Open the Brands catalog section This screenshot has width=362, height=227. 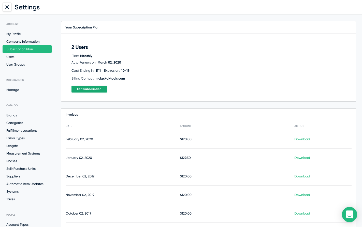coord(11,115)
